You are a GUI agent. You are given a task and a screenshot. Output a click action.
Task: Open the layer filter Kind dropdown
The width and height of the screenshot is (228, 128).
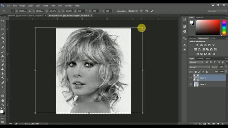click(x=197, y=62)
